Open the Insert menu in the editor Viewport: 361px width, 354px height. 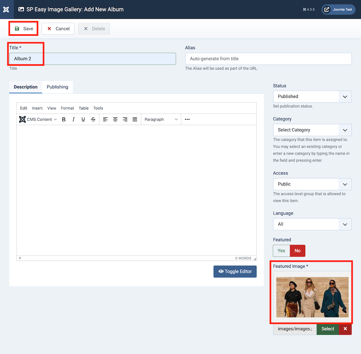[x=37, y=108]
